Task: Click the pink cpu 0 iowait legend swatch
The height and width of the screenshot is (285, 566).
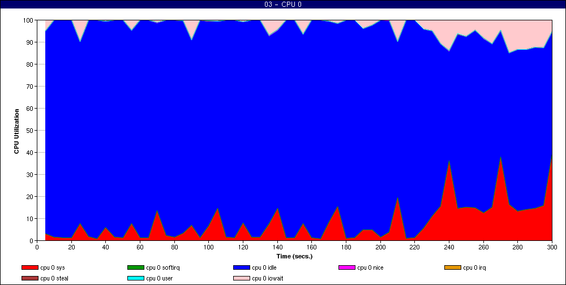Action: 242,279
